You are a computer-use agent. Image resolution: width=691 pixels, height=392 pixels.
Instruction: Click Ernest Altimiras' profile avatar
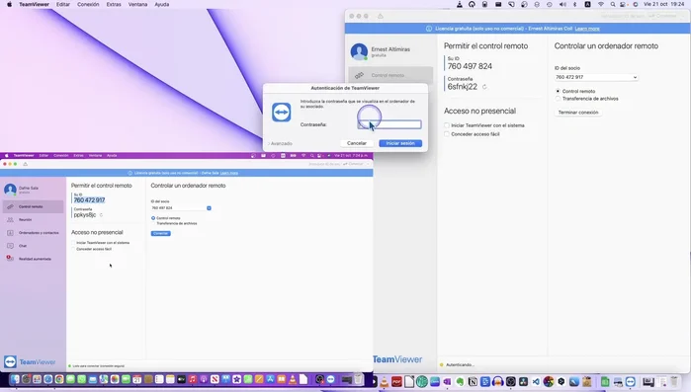[359, 51]
